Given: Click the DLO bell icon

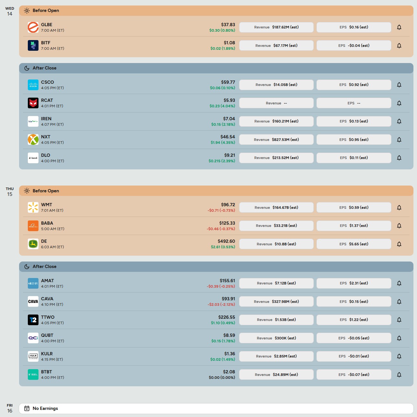Looking at the screenshot, I should pos(399,158).
